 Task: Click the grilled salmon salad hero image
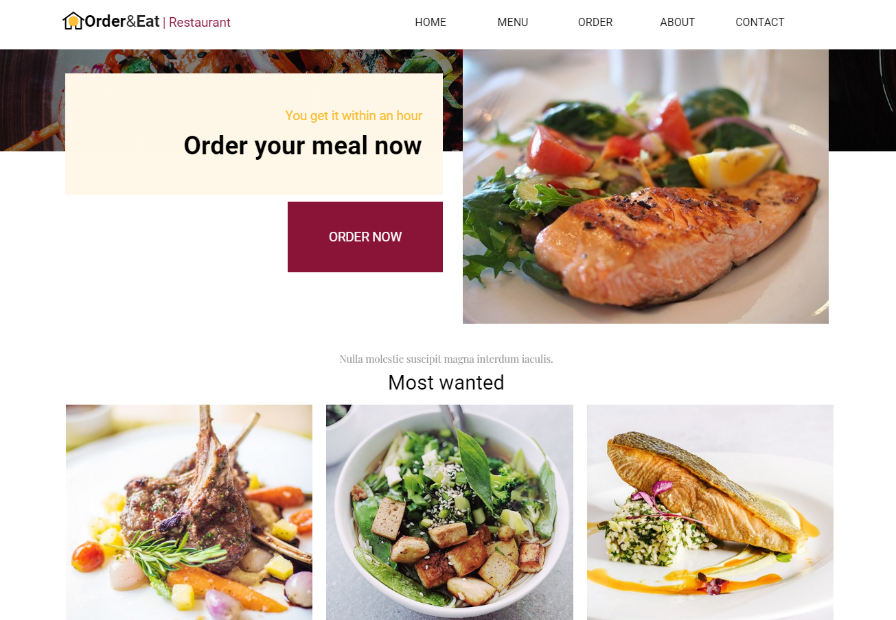[x=645, y=187]
